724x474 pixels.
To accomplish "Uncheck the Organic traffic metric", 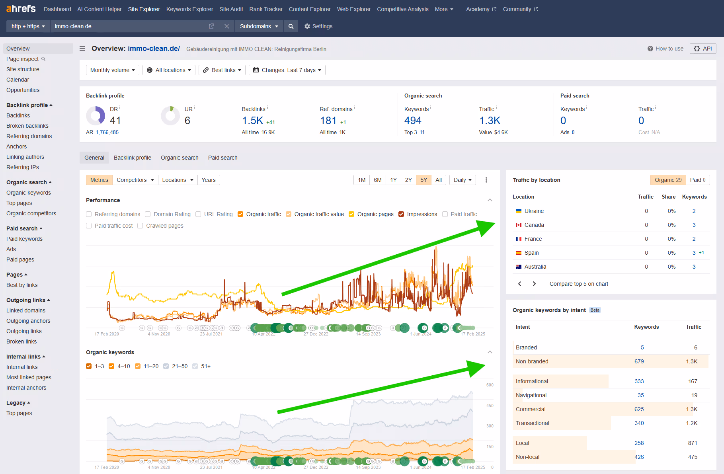I will (x=240, y=214).
